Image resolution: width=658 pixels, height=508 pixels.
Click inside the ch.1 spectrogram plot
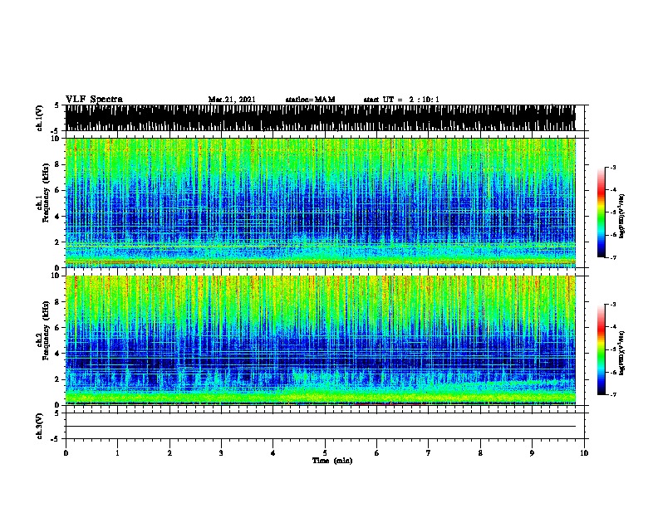321,203
